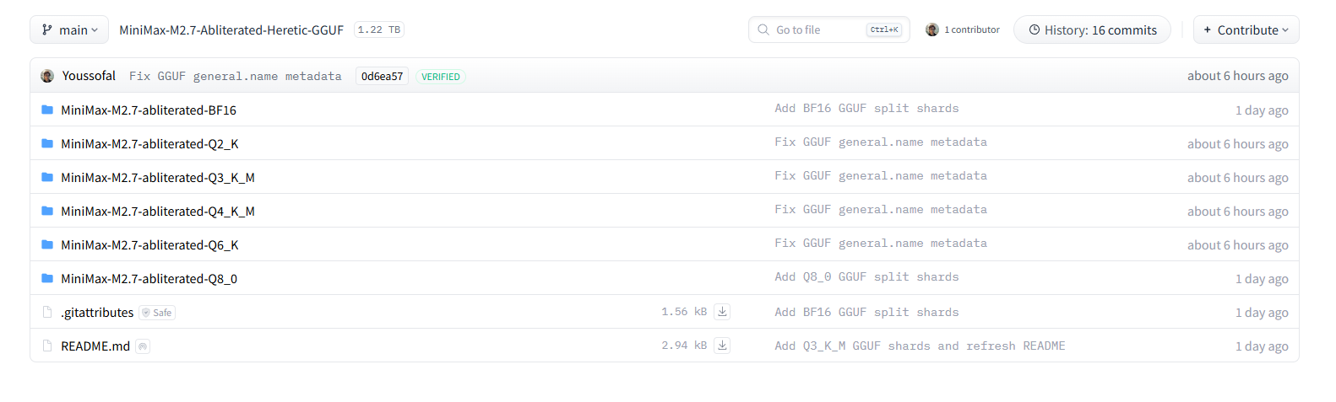Open Youssofal's profile link
This screenshot has width=1336, height=402.
(89, 76)
